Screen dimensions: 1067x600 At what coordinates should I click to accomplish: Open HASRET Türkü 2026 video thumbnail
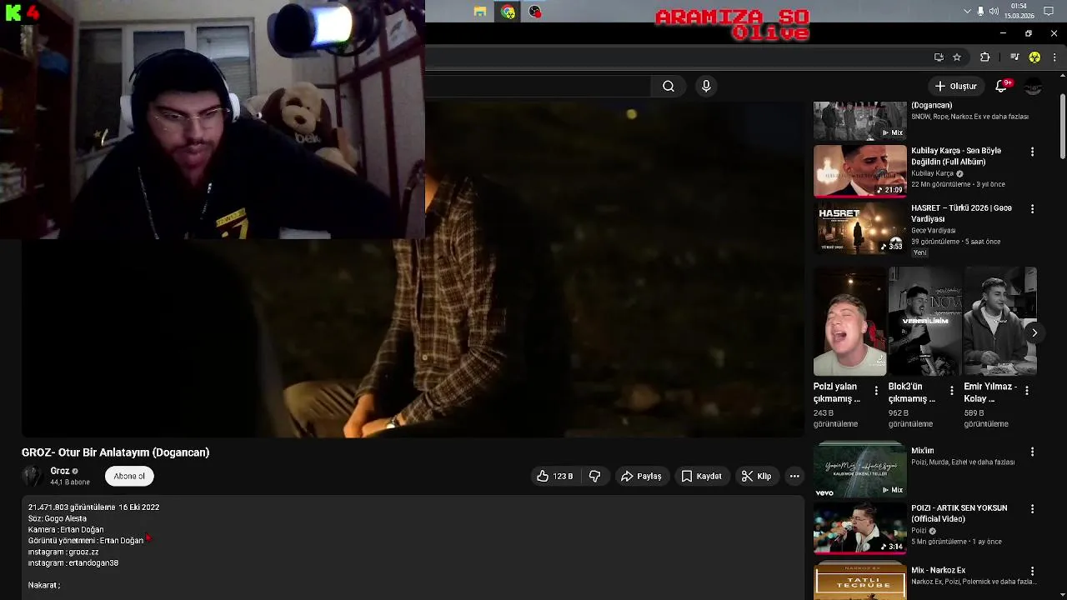[x=859, y=228]
